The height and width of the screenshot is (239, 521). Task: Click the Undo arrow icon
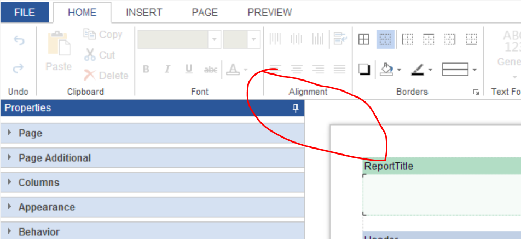pos(19,41)
